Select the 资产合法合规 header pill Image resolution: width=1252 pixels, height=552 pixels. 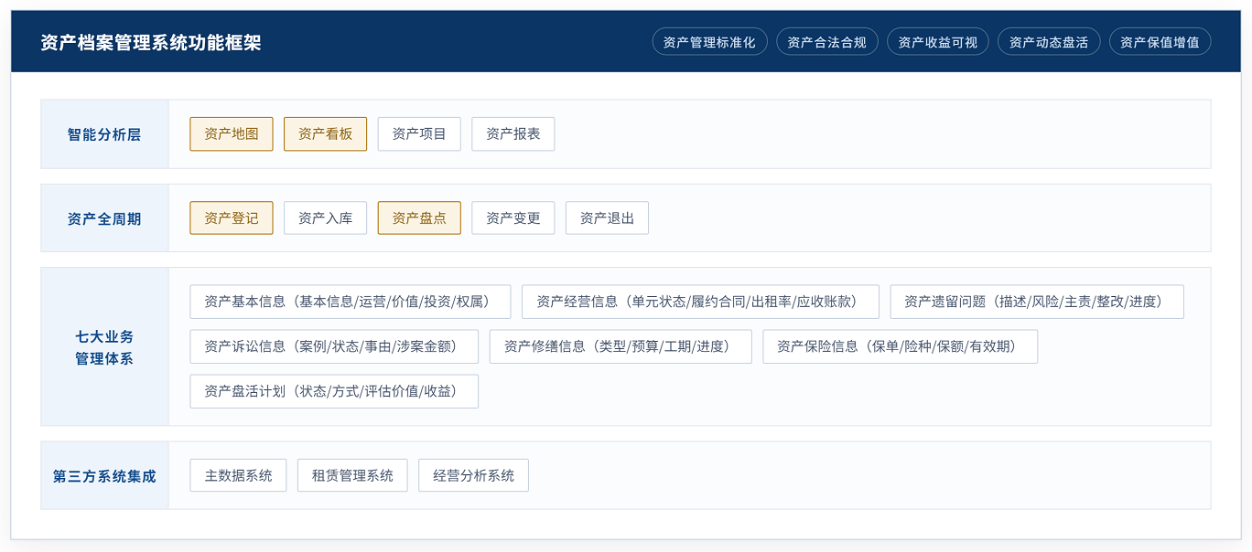[x=826, y=42]
